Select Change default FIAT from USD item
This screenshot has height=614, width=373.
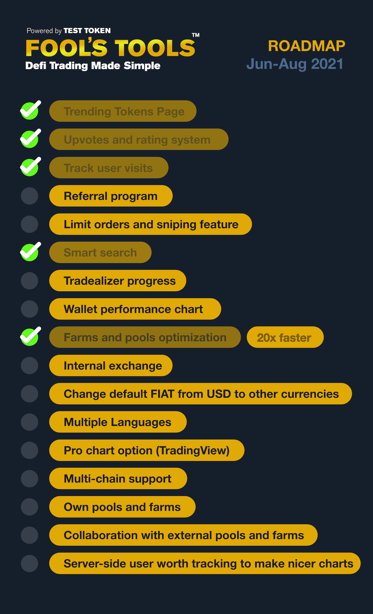[200, 394]
